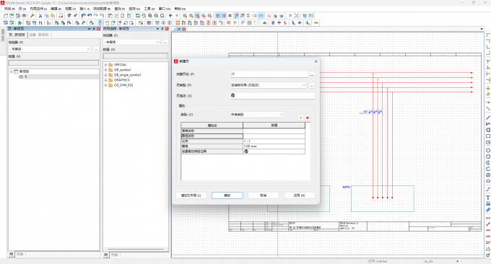Open the 窗口 (W) menu

(x=165, y=9)
